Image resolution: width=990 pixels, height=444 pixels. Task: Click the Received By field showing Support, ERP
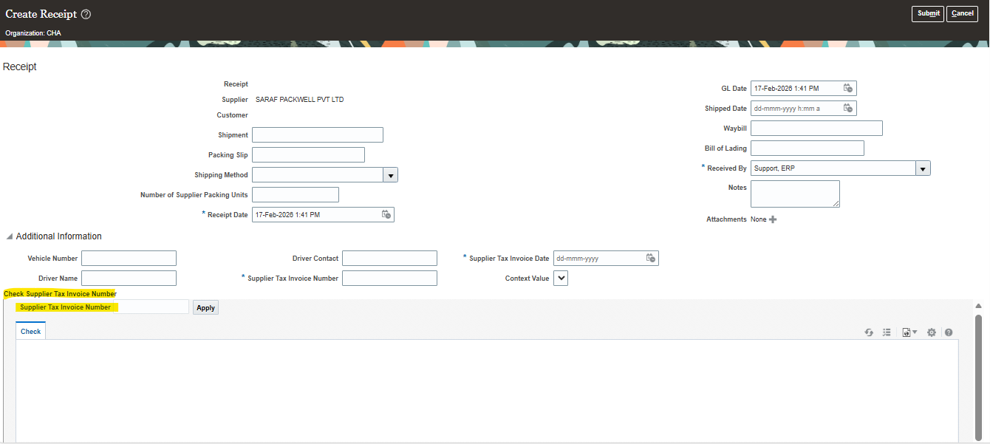pos(833,168)
